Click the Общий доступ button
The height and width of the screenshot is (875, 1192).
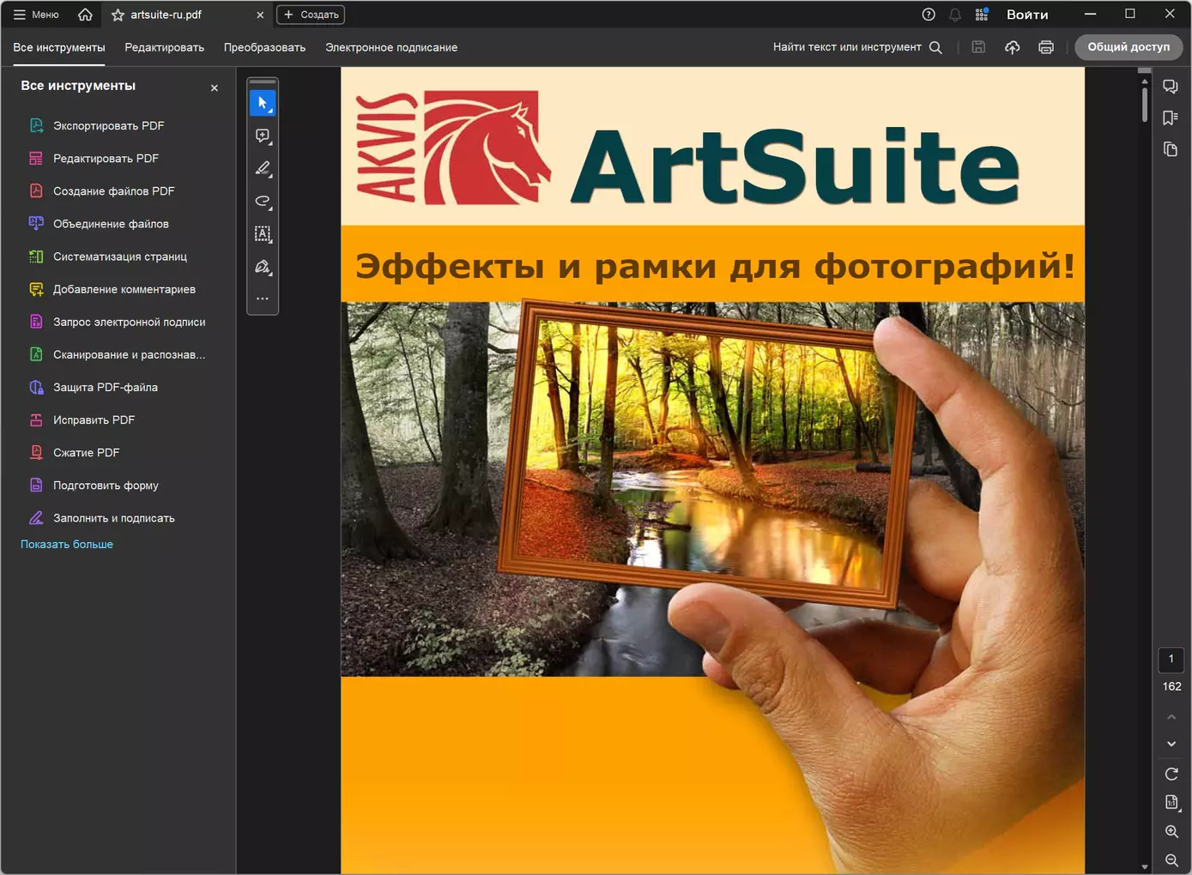tap(1128, 47)
